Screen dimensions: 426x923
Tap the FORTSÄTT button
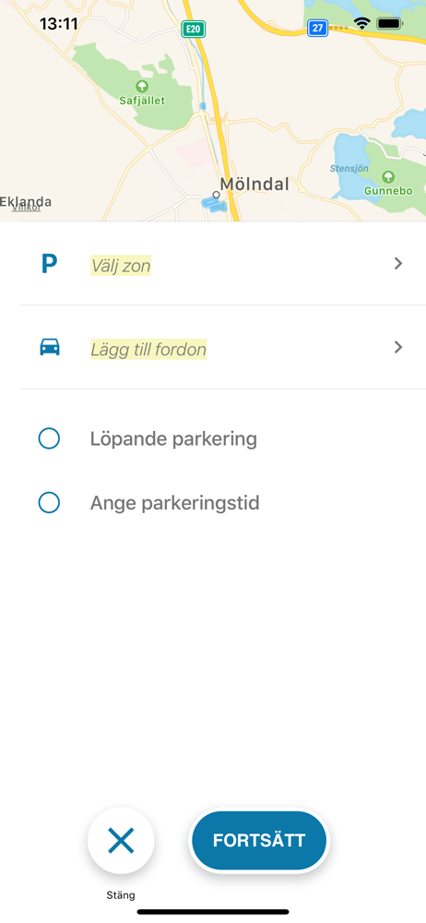tap(259, 841)
